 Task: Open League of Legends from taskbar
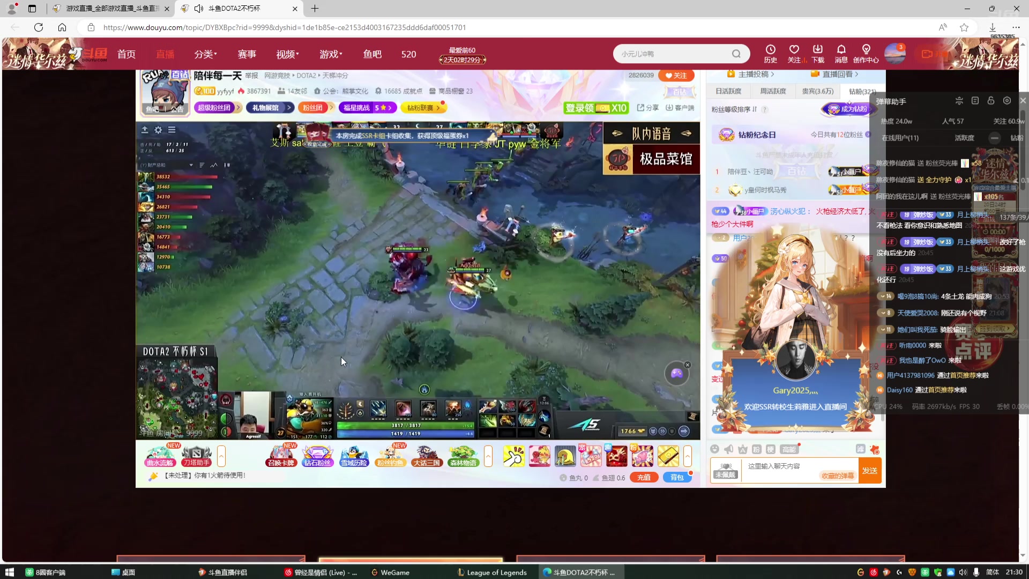point(492,572)
